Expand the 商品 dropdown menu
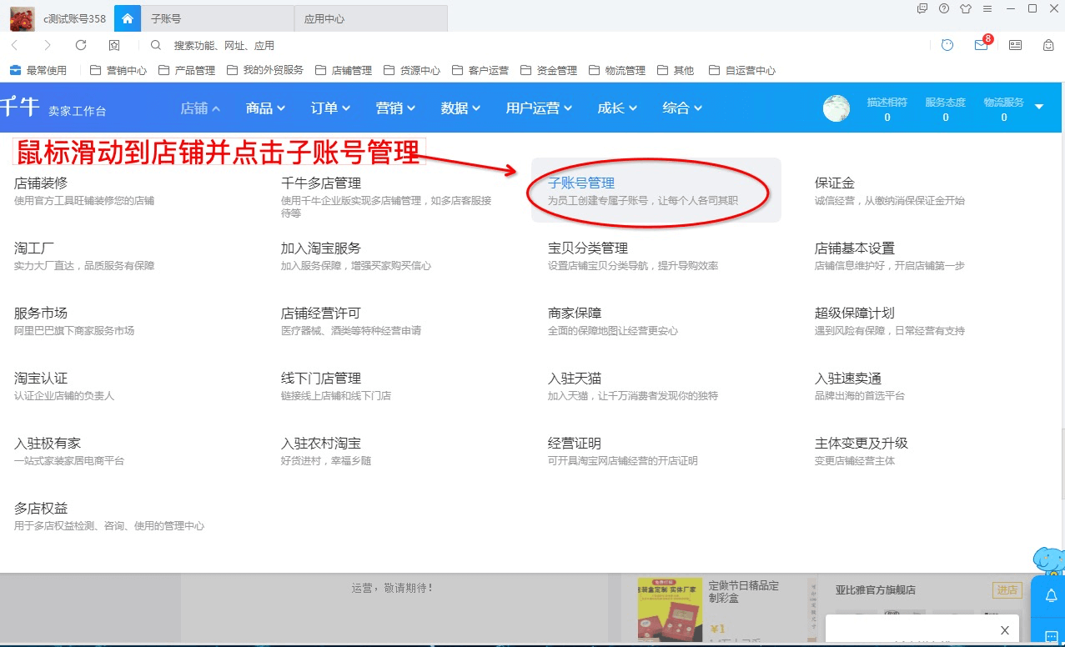1065x647 pixels. tap(266, 108)
